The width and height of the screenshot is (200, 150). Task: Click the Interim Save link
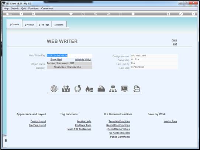coord(170,122)
